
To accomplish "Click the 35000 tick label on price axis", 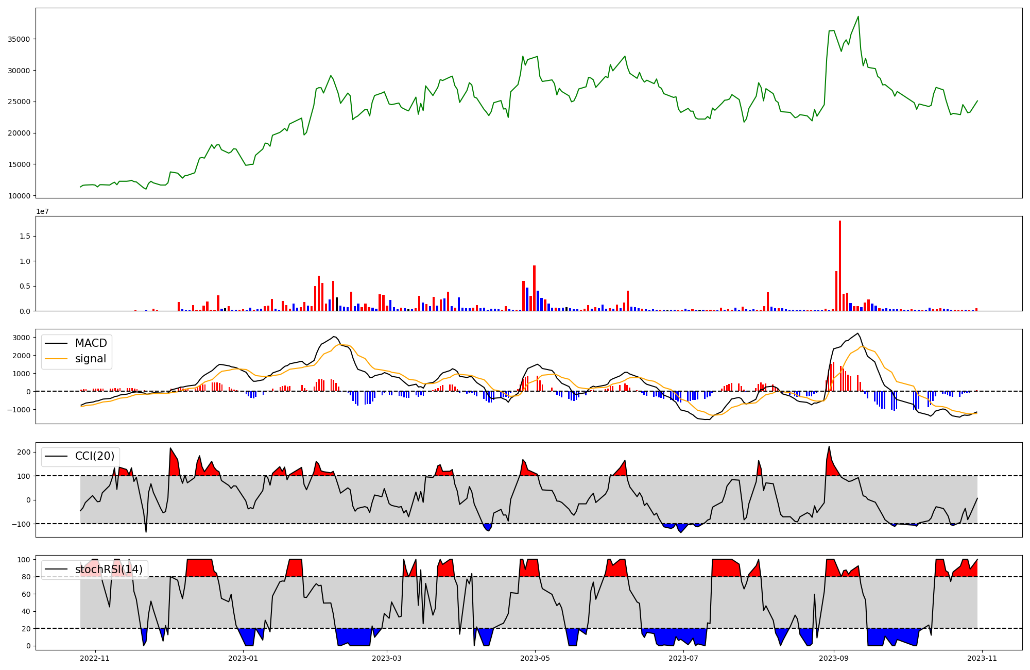I will coord(19,39).
